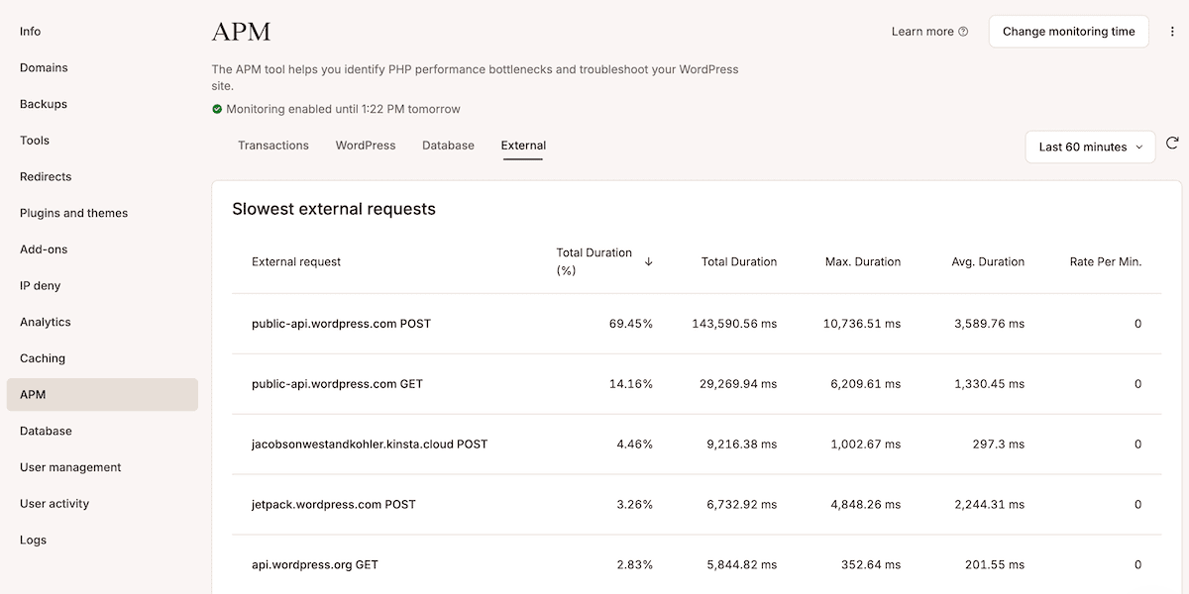Open the Learn more link

coord(919,31)
